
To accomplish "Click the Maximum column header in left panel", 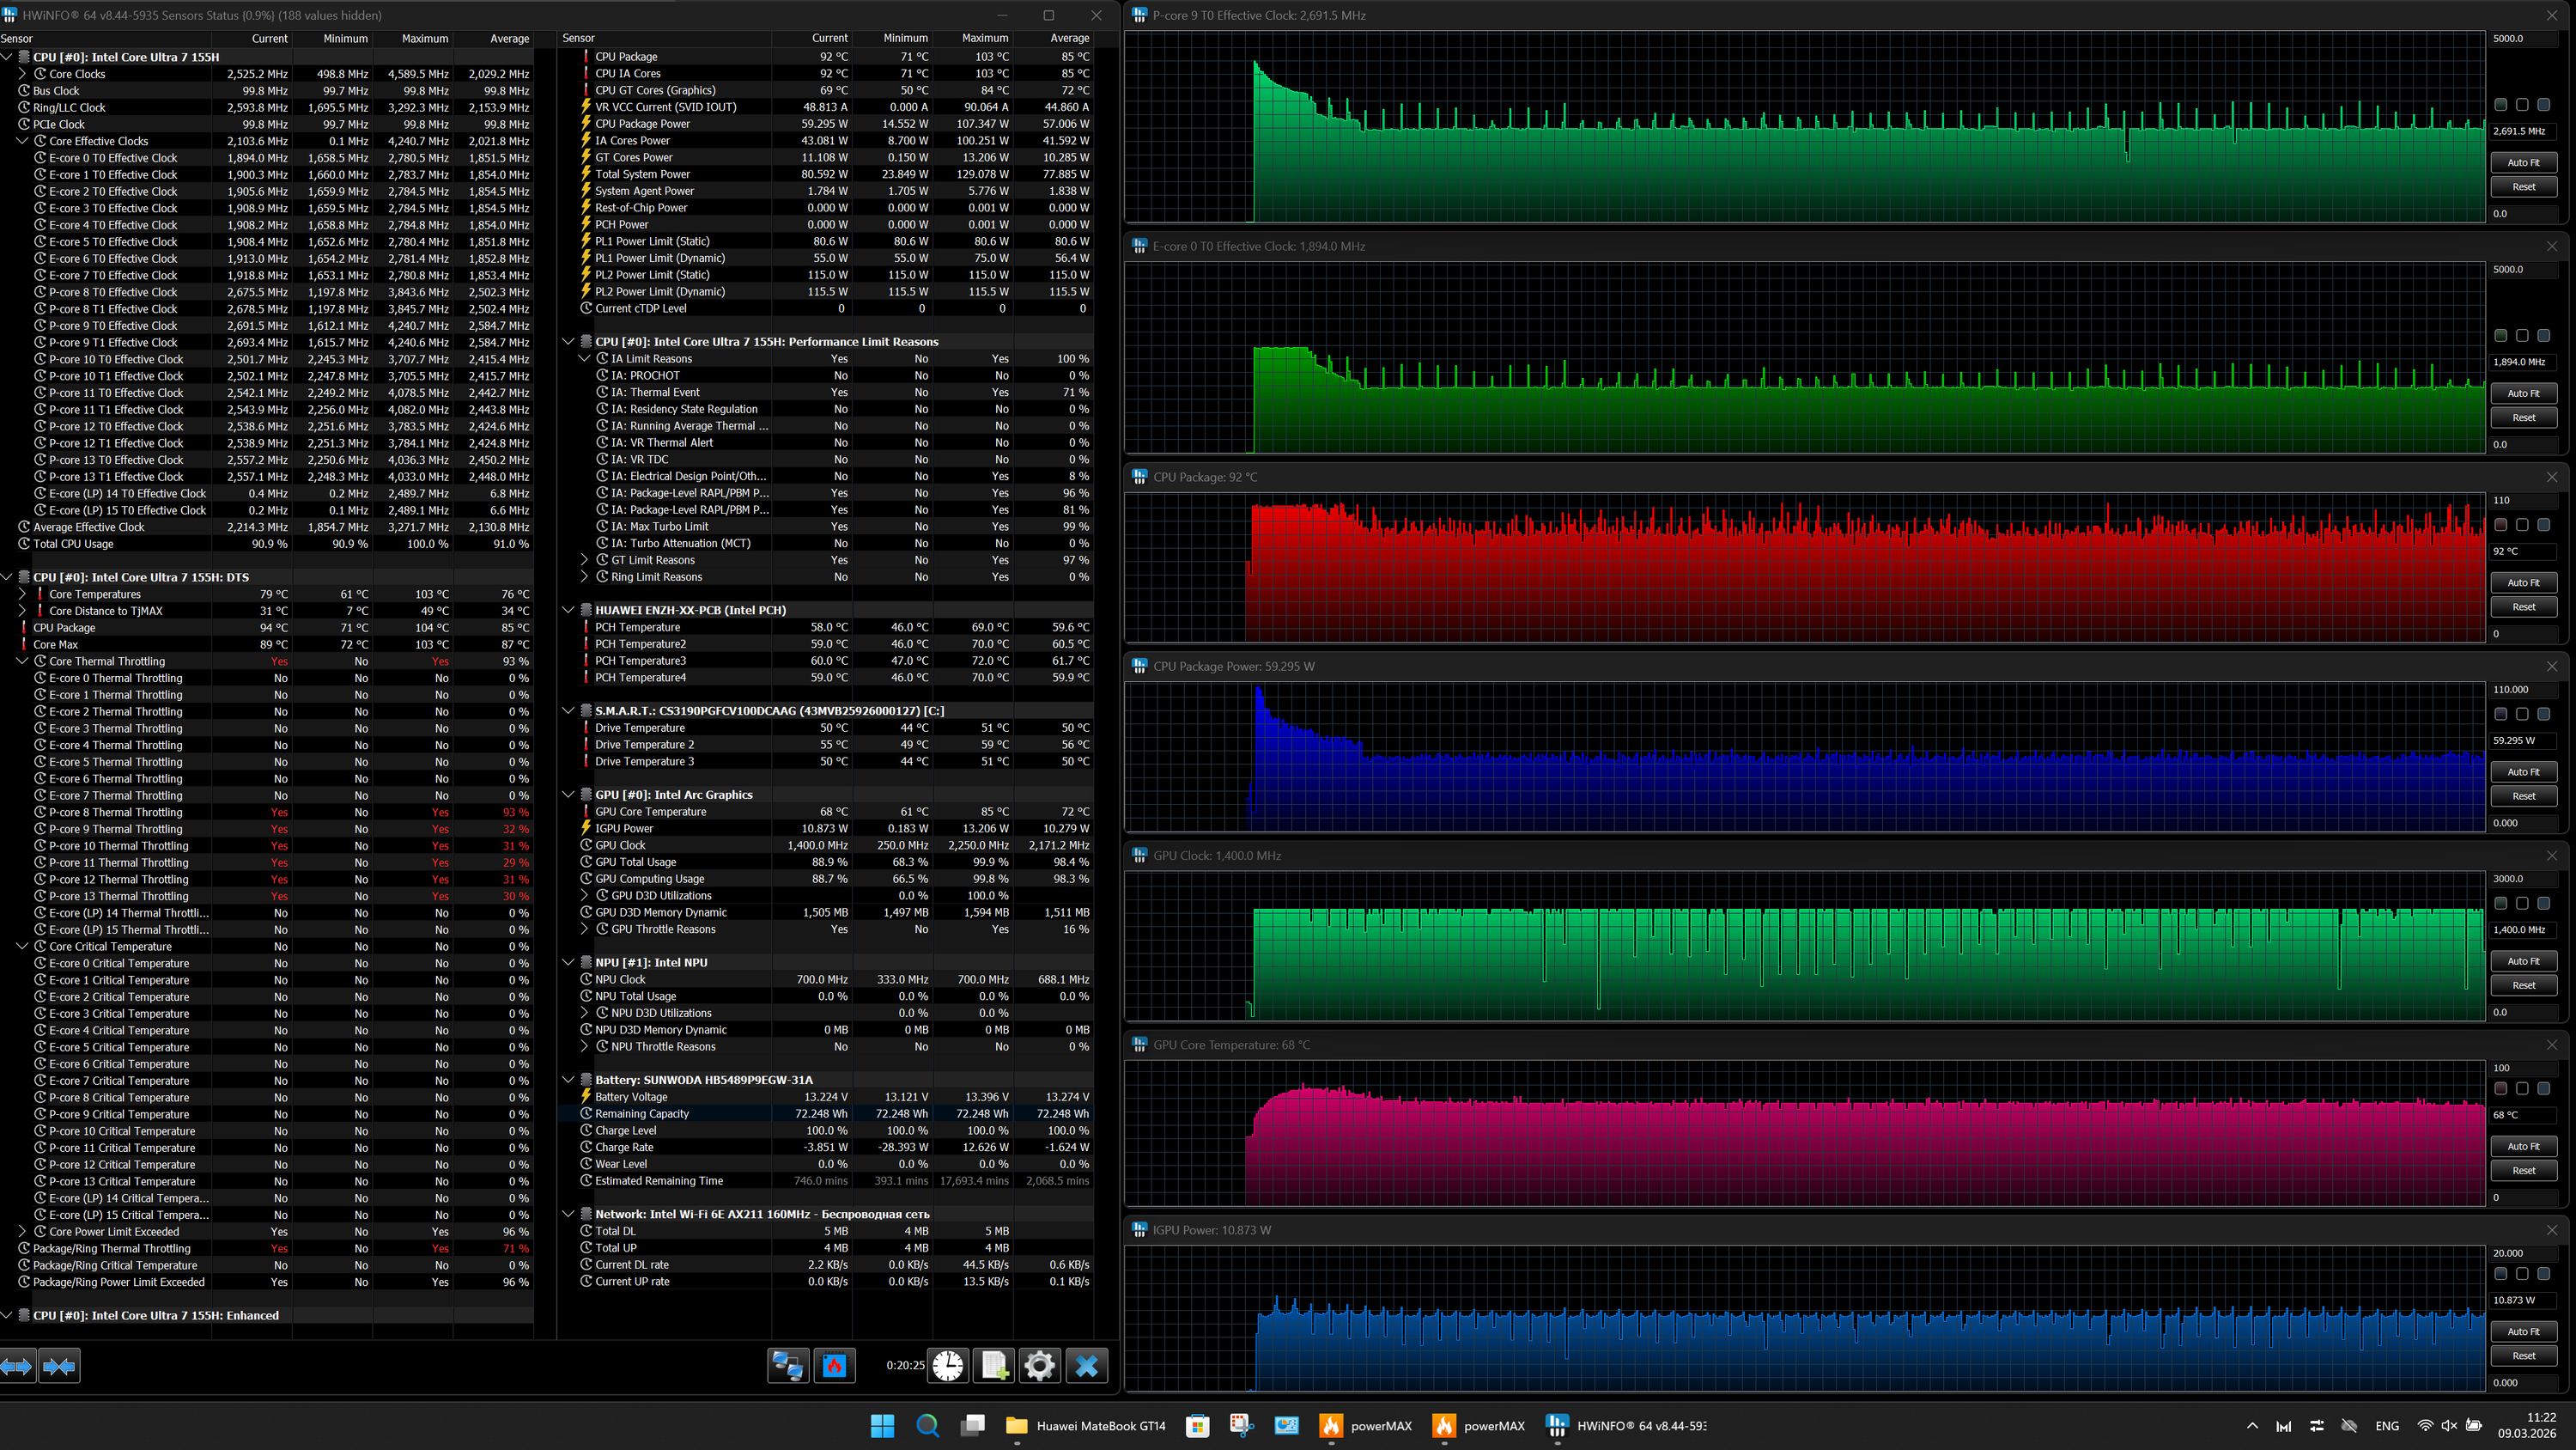I will click(424, 39).
